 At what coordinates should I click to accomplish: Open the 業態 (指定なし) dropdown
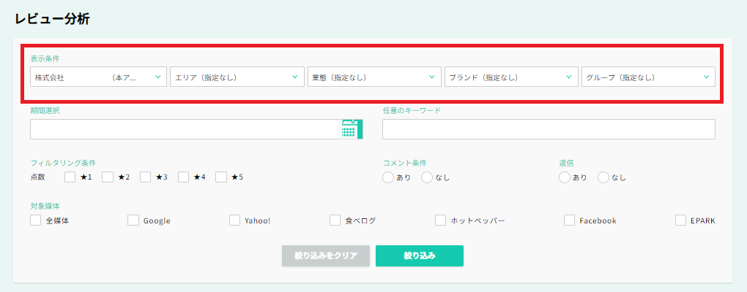(373, 77)
